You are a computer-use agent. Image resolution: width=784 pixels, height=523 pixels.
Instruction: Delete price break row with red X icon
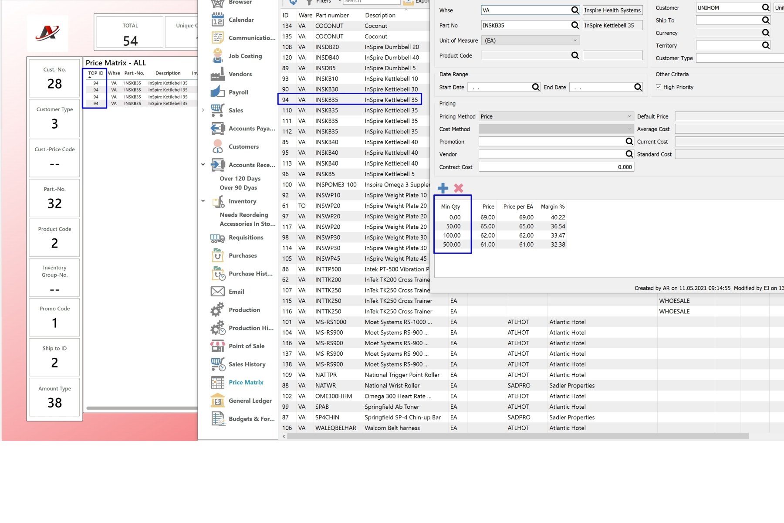458,188
